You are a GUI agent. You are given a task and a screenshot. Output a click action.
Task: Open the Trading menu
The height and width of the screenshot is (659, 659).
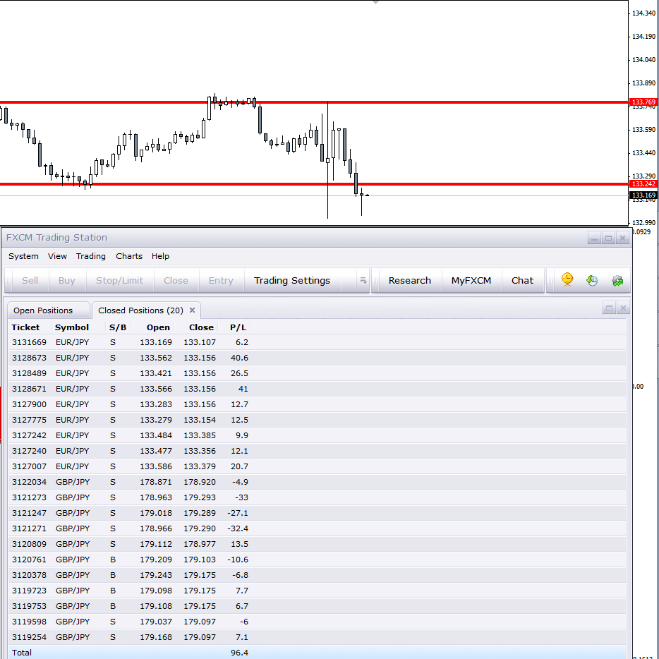tap(91, 256)
